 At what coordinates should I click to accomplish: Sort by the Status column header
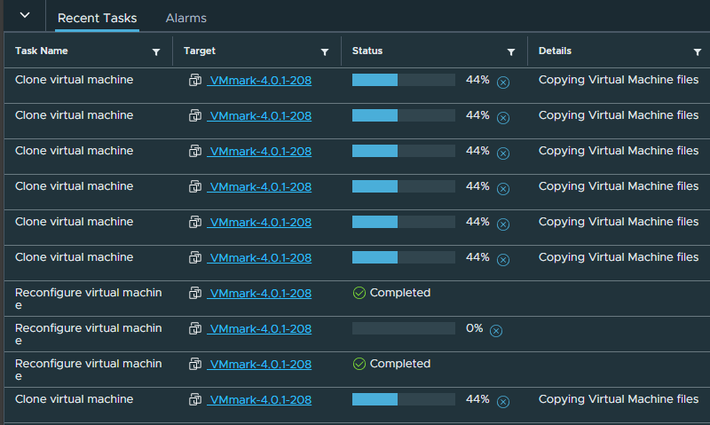[367, 51]
